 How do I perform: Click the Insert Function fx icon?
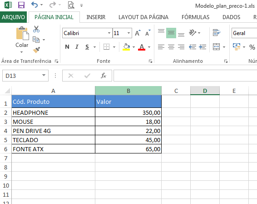pyautogui.click(x=104, y=76)
